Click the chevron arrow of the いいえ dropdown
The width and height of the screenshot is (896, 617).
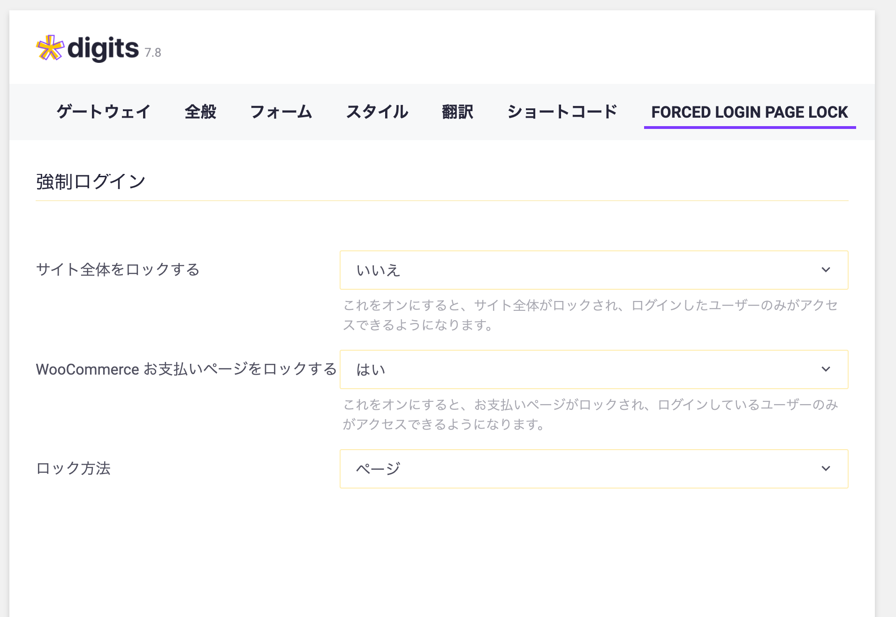[x=826, y=270]
